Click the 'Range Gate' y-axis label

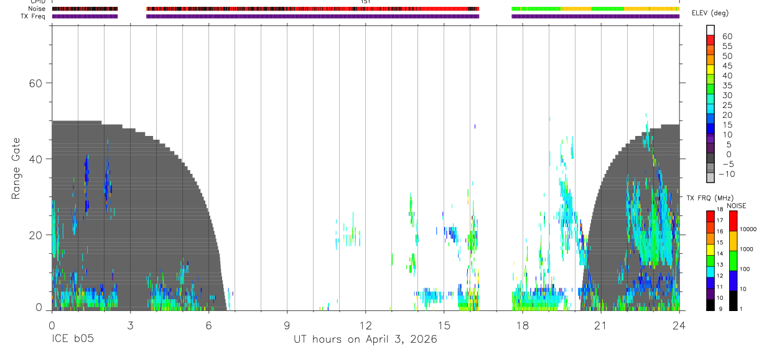tap(17, 169)
